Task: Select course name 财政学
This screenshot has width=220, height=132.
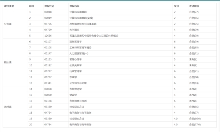Action: tap(73, 95)
